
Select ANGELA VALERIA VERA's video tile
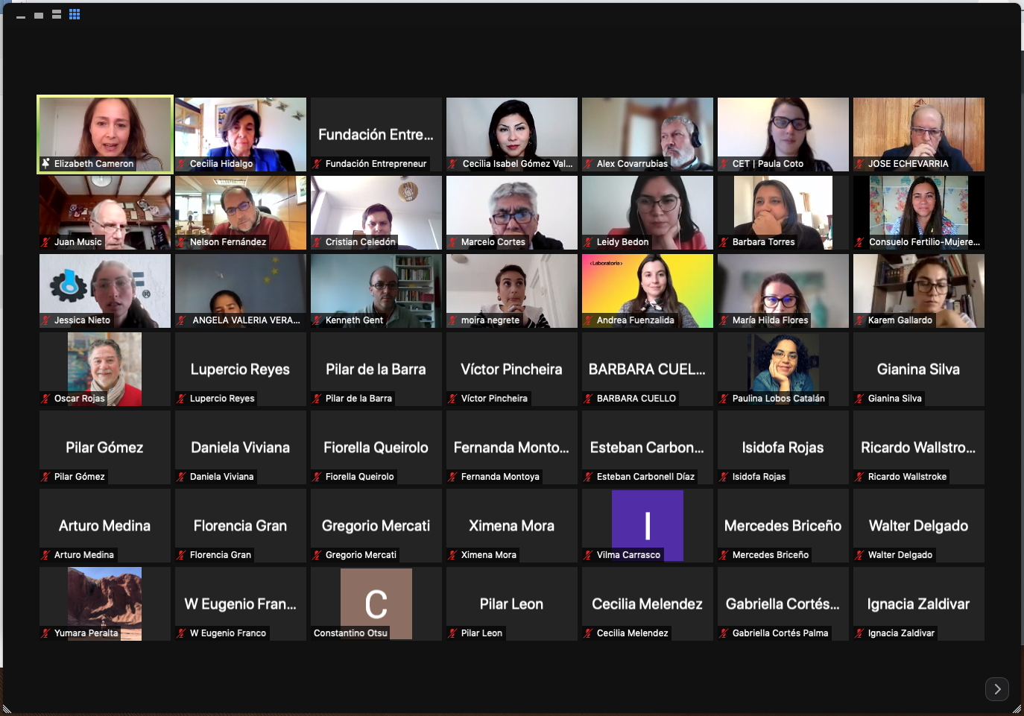pos(241,291)
